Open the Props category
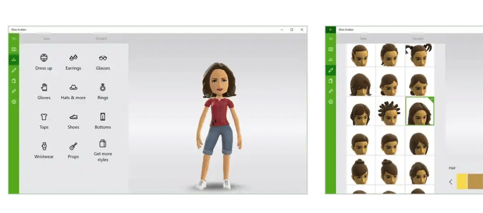483x213 pixels. pos(73,150)
